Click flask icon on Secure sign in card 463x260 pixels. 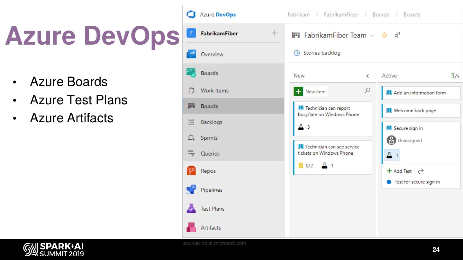coord(389,155)
